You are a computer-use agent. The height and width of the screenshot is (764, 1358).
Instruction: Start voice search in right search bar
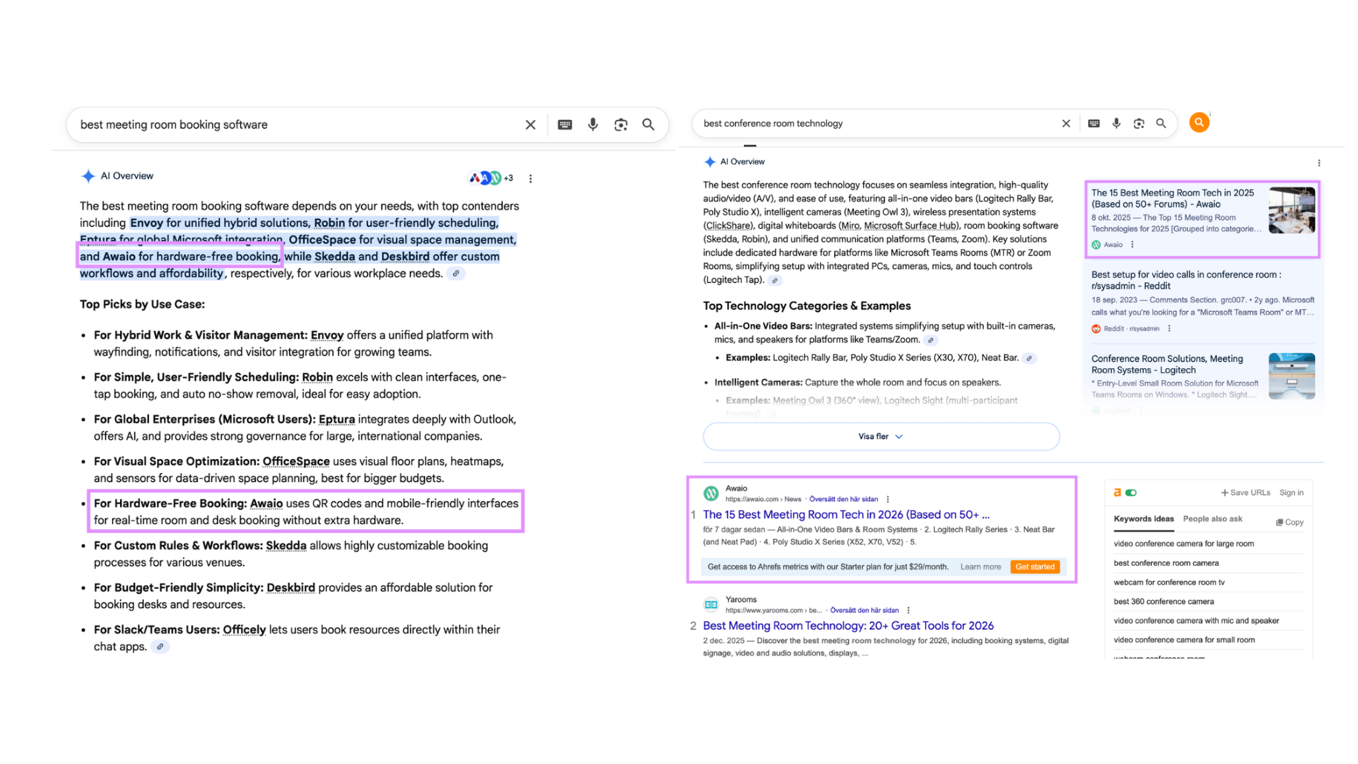point(1117,123)
